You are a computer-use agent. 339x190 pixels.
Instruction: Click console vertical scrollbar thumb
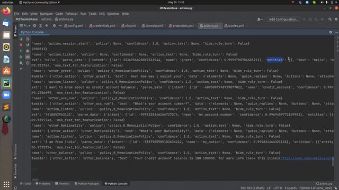pyautogui.click(x=333, y=162)
